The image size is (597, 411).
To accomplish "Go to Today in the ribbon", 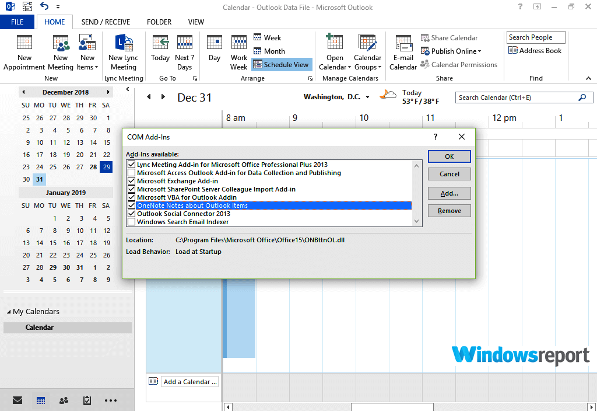I will (160, 49).
